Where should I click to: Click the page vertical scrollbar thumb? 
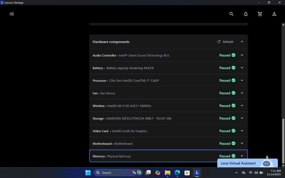pos(283,141)
